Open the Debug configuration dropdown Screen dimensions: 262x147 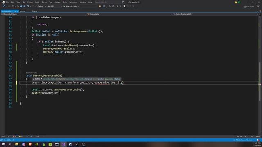(41, 7)
